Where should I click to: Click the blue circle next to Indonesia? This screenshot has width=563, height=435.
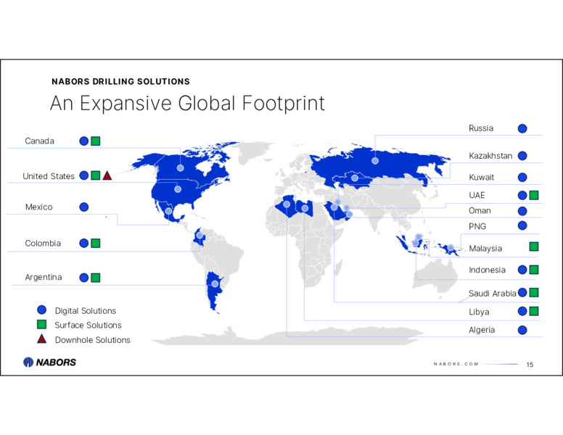(x=522, y=270)
